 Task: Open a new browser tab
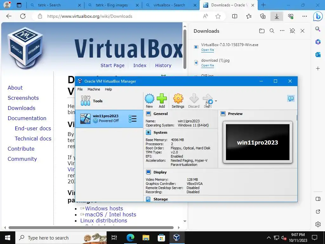263,5
